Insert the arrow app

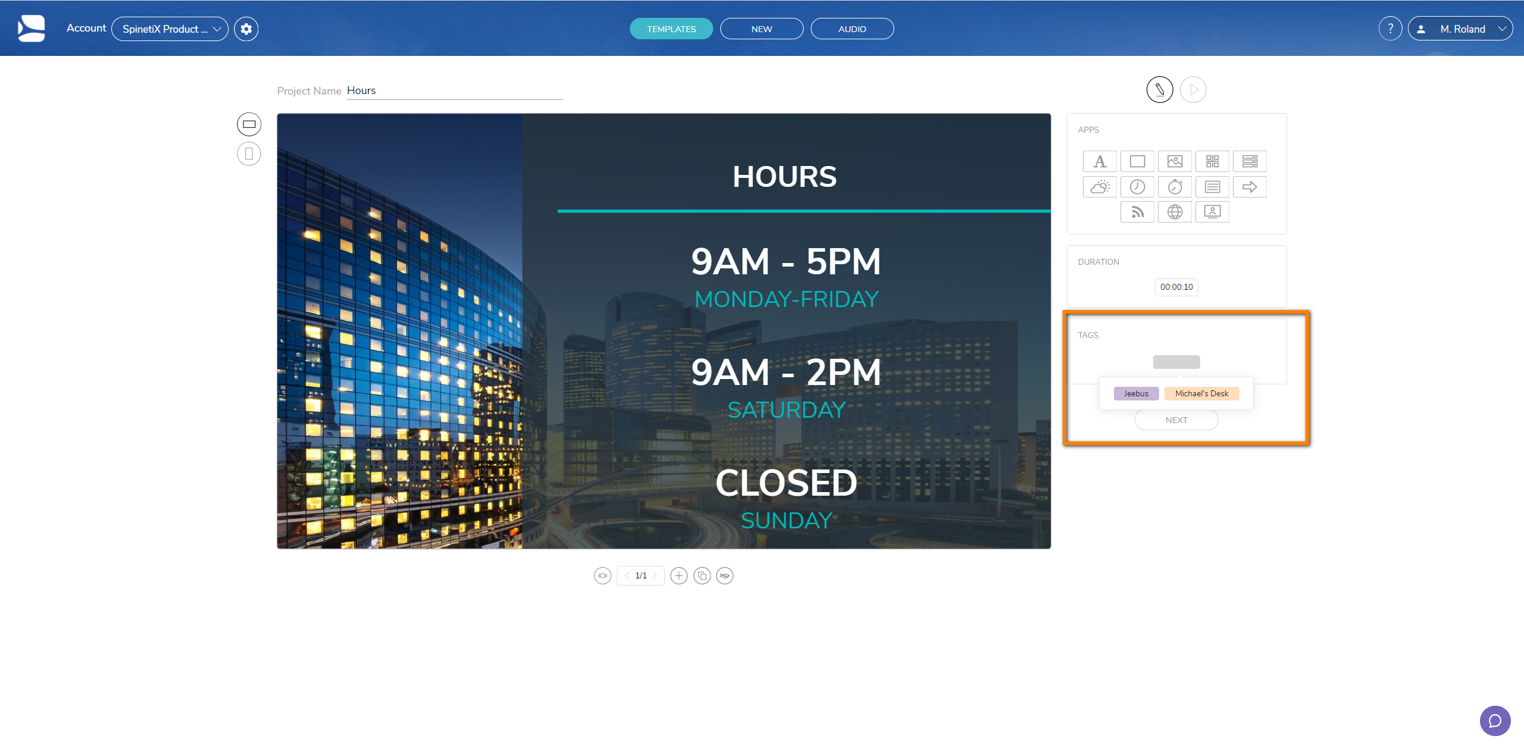point(1250,187)
